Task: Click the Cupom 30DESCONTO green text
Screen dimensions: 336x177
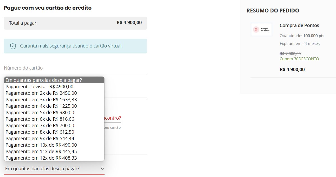Action: pyautogui.click(x=299, y=59)
